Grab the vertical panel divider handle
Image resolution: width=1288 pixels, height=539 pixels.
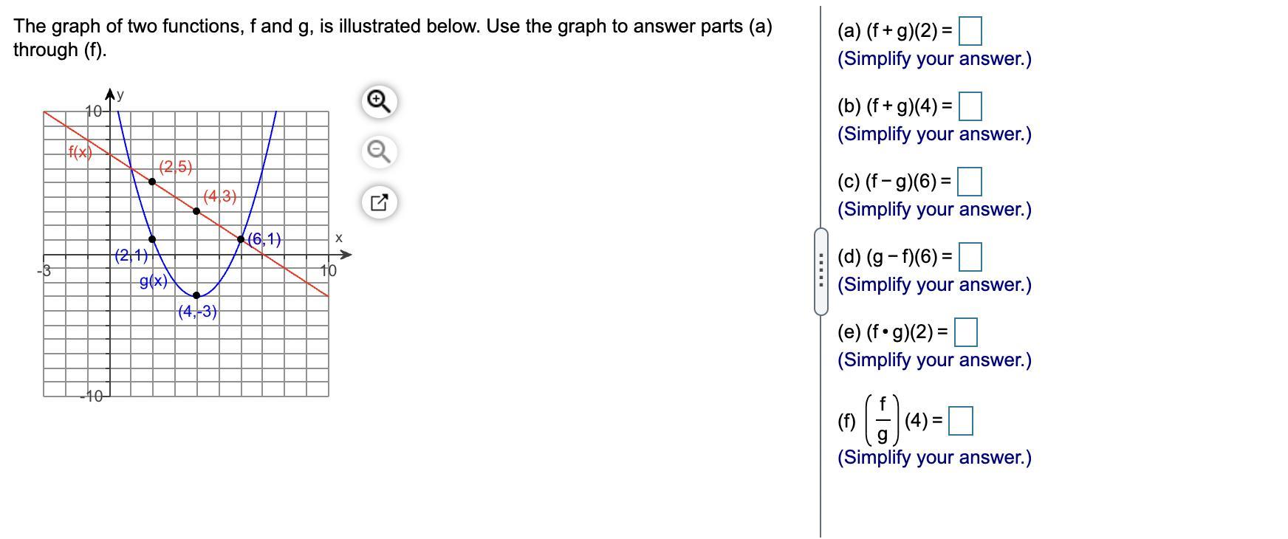(x=821, y=272)
